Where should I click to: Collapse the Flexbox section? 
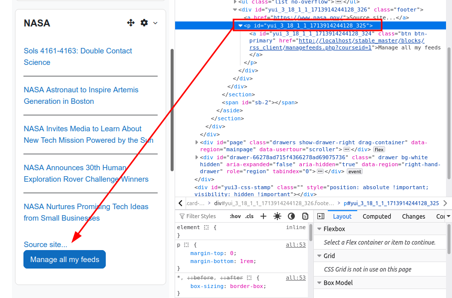(319, 229)
